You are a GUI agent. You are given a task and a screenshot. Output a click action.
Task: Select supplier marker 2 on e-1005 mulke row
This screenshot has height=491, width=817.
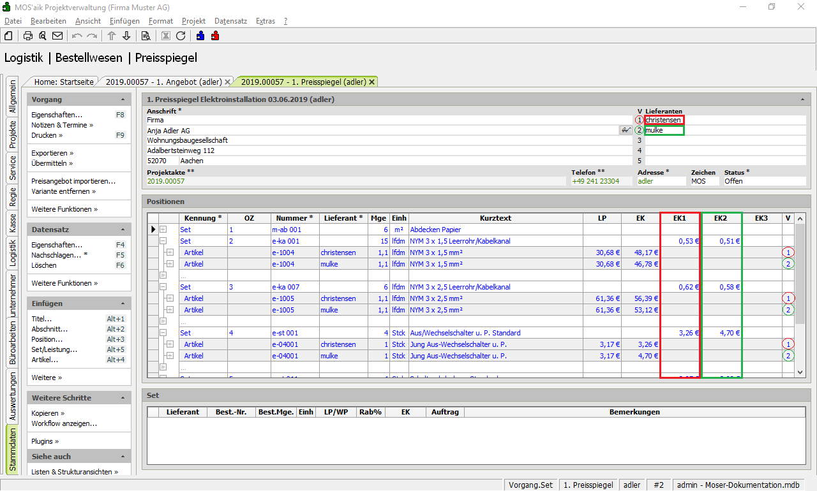pos(788,310)
